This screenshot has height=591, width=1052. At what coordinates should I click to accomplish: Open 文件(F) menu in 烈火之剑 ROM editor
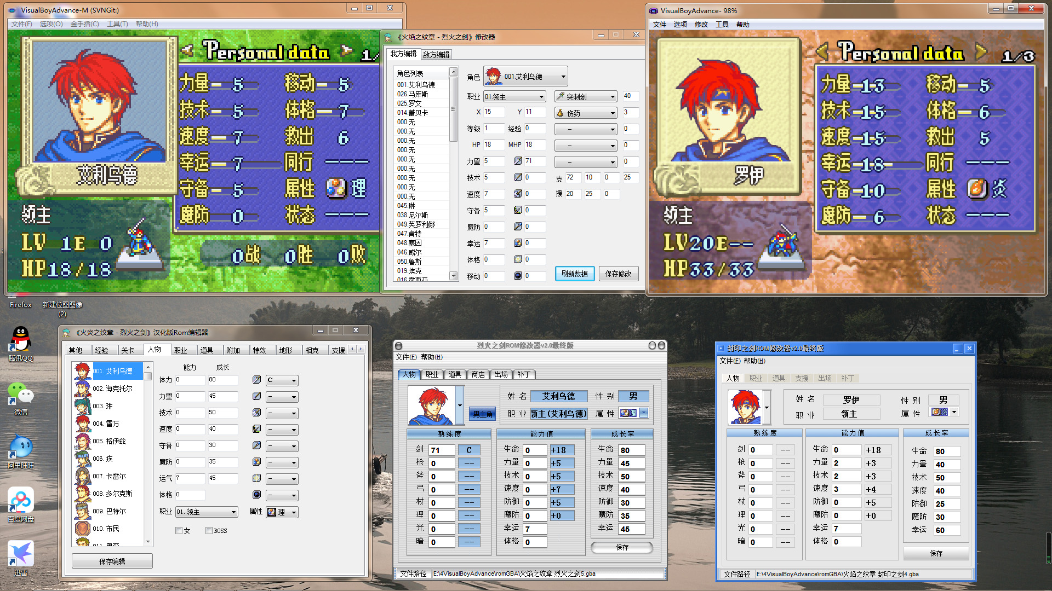[406, 357]
